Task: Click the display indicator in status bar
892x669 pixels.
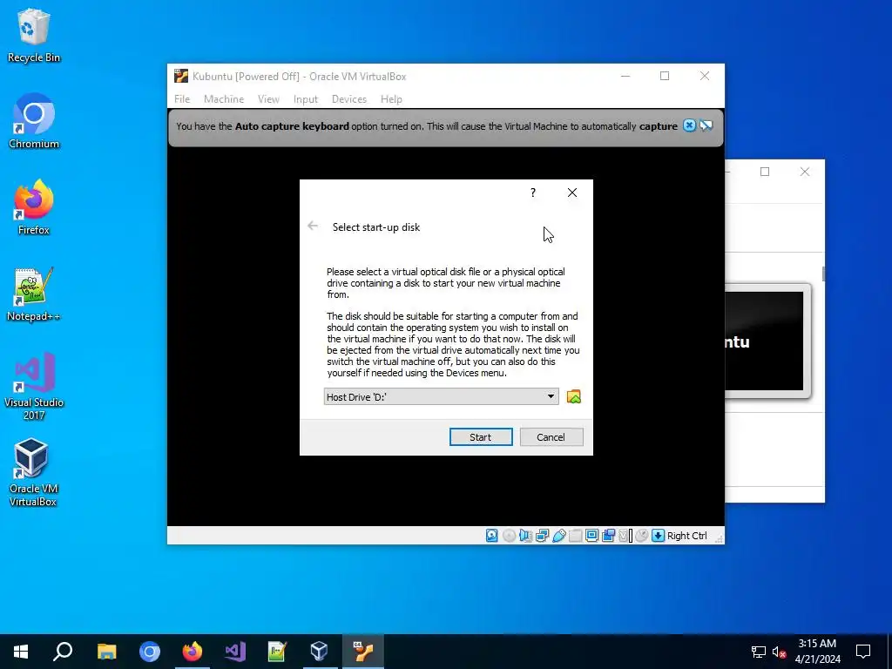Action: coord(591,536)
